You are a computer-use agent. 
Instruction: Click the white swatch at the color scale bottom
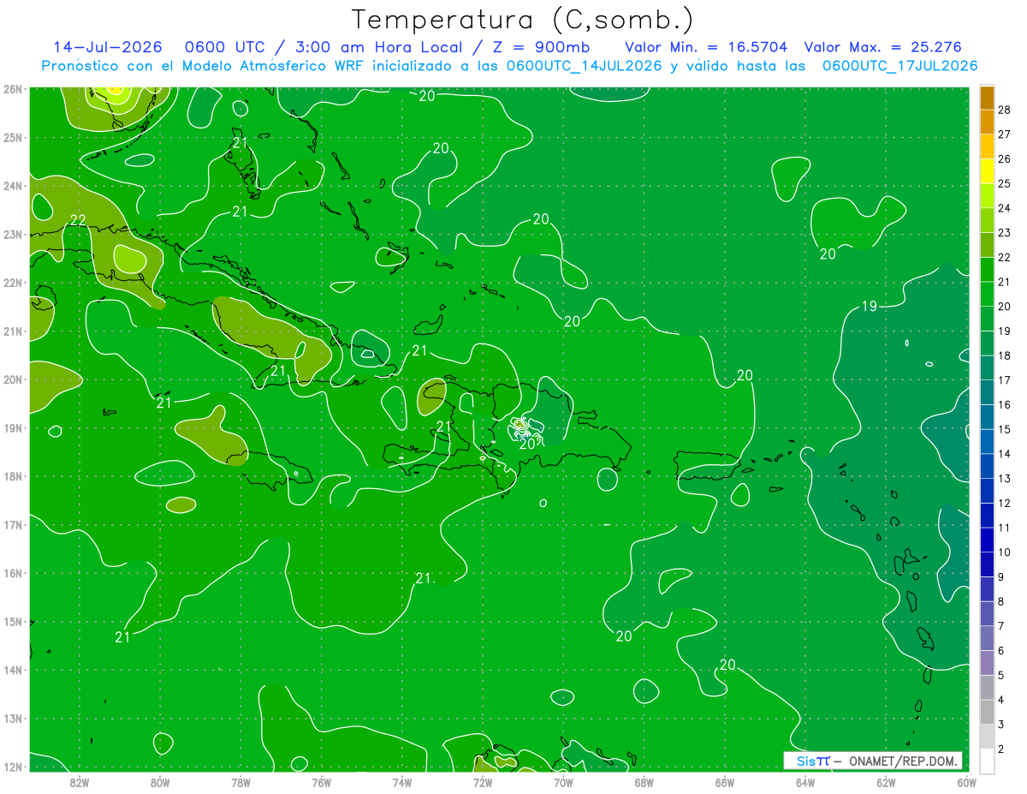coord(987,761)
